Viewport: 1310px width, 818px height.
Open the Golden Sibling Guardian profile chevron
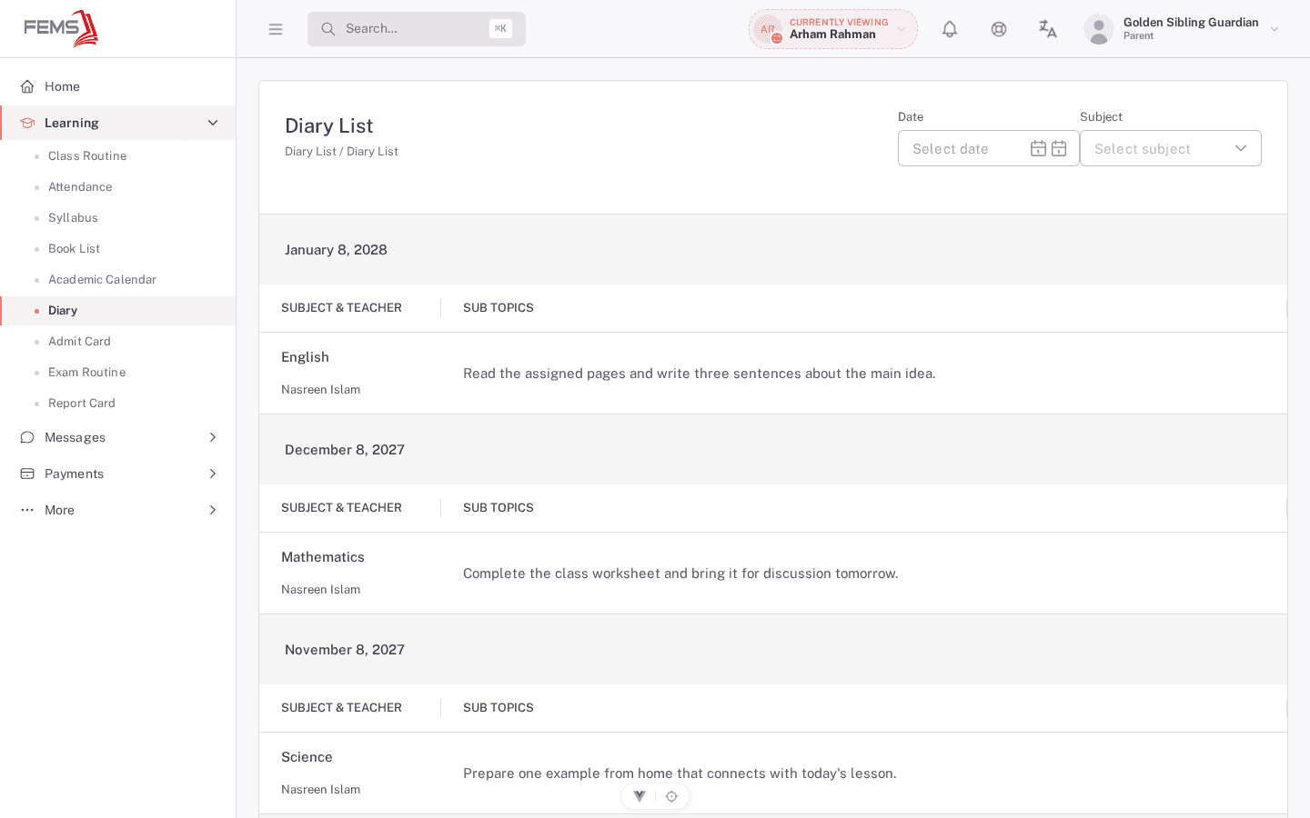pos(1275,29)
